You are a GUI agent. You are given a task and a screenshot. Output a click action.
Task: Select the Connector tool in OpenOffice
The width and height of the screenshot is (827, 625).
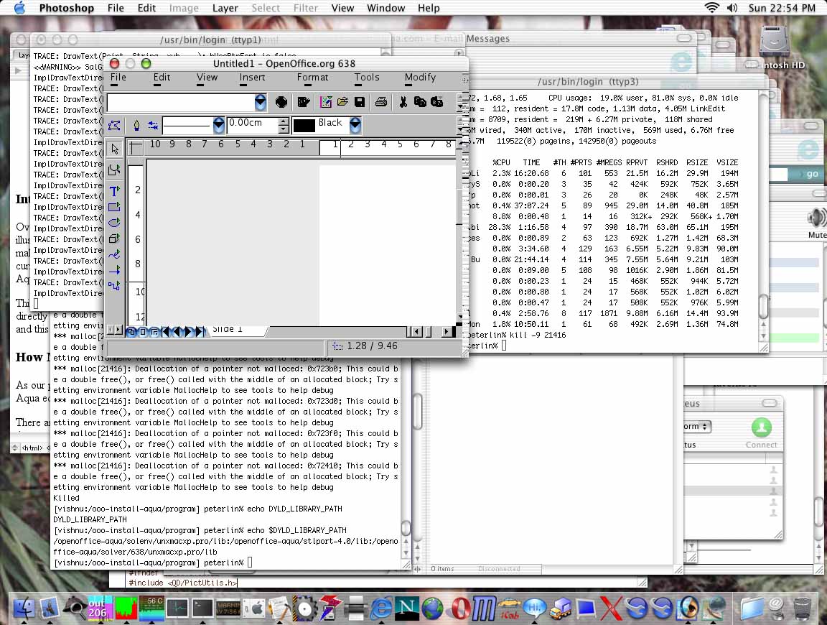pyautogui.click(x=114, y=286)
